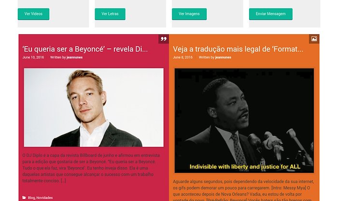Open the Novidades category link

click(x=44, y=198)
